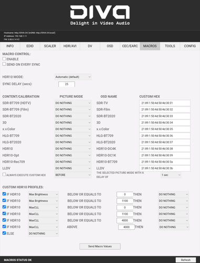This screenshot has height=263, width=200.
Task: Open picture mode dropdown for SDR-BT709 (Film)
Action: click(x=73, y=109)
